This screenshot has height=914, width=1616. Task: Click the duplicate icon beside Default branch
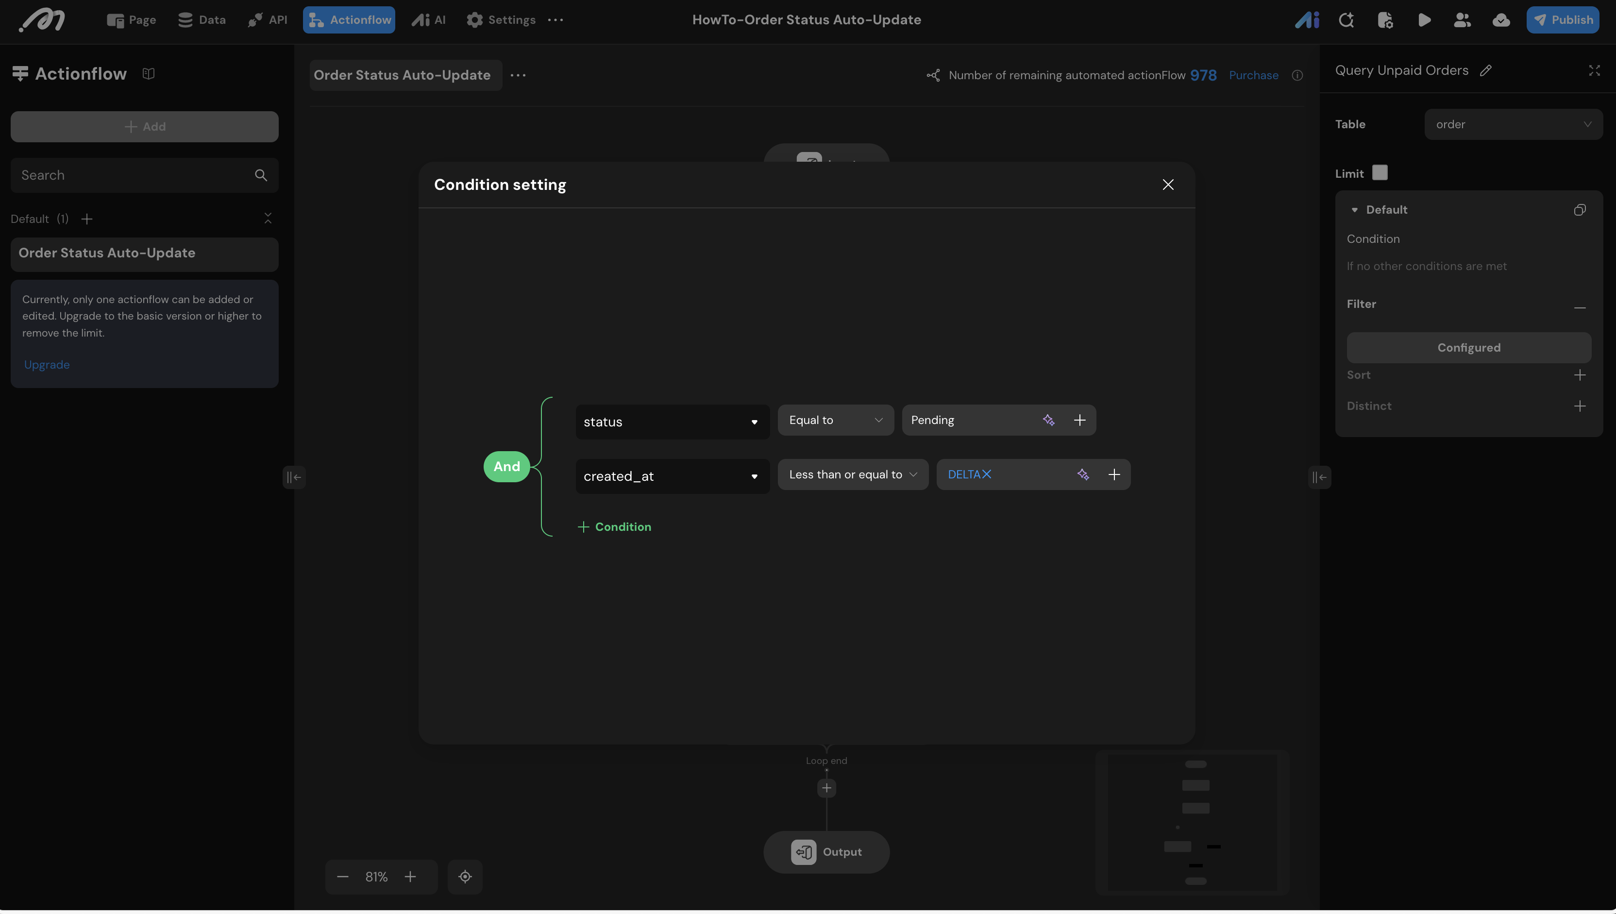[x=1580, y=210]
